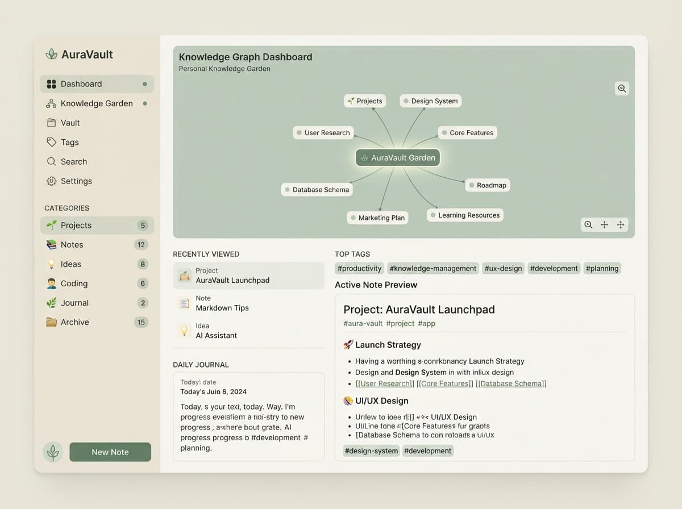Viewport: 682px width, 509px height.
Task: Click the round leaf avatar beside New Note
Action: [x=53, y=452]
